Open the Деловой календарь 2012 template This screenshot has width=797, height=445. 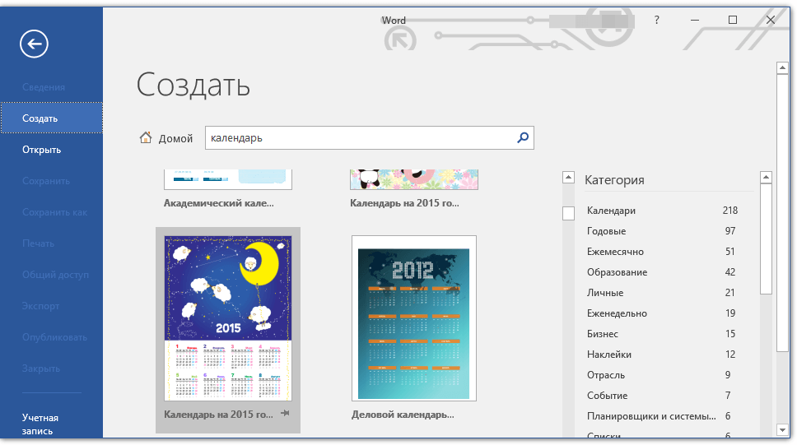414,318
